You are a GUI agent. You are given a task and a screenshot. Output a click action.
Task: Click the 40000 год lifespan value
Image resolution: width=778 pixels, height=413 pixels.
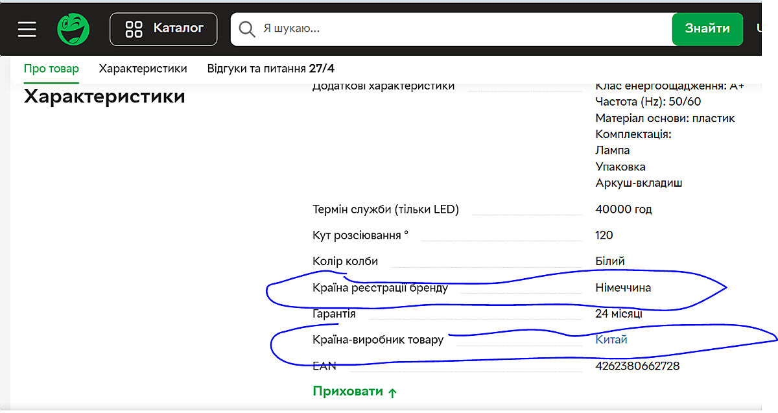pos(624,209)
